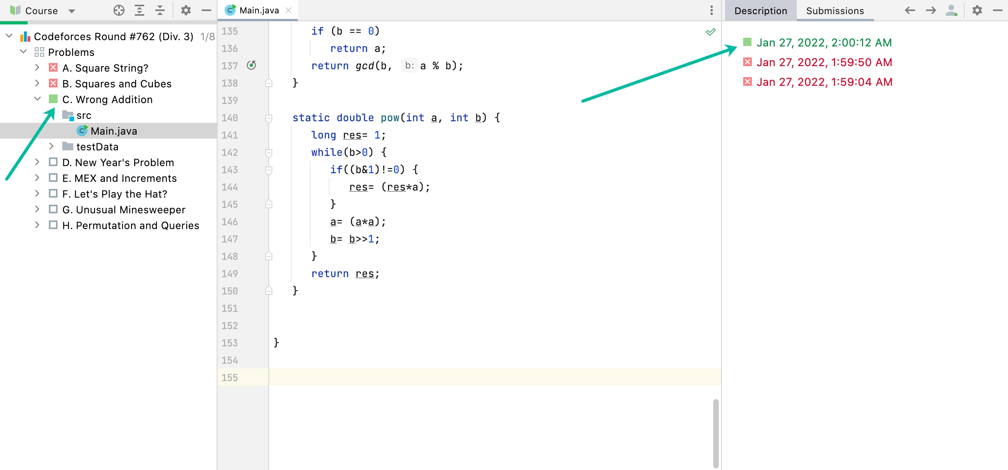Open failed submission Jan 27, 2022, 1:59:50 AM
The height and width of the screenshot is (470, 1008).
(x=824, y=62)
